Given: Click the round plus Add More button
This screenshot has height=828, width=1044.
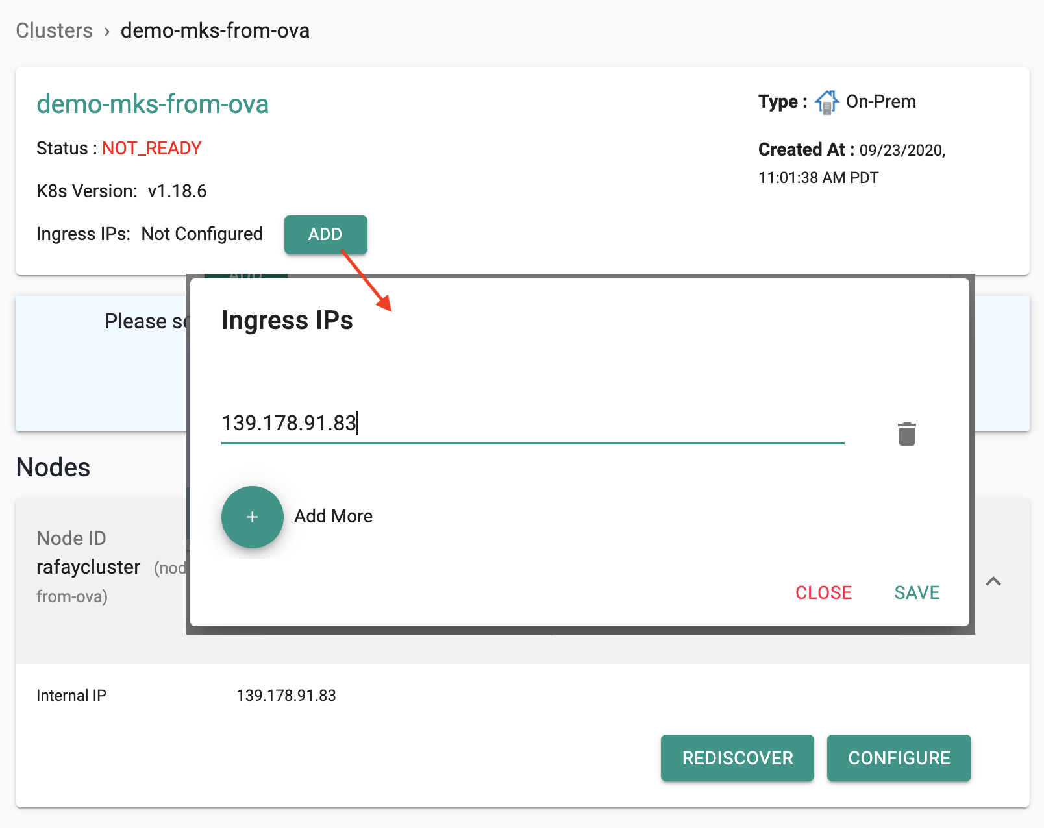Looking at the screenshot, I should [x=253, y=517].
